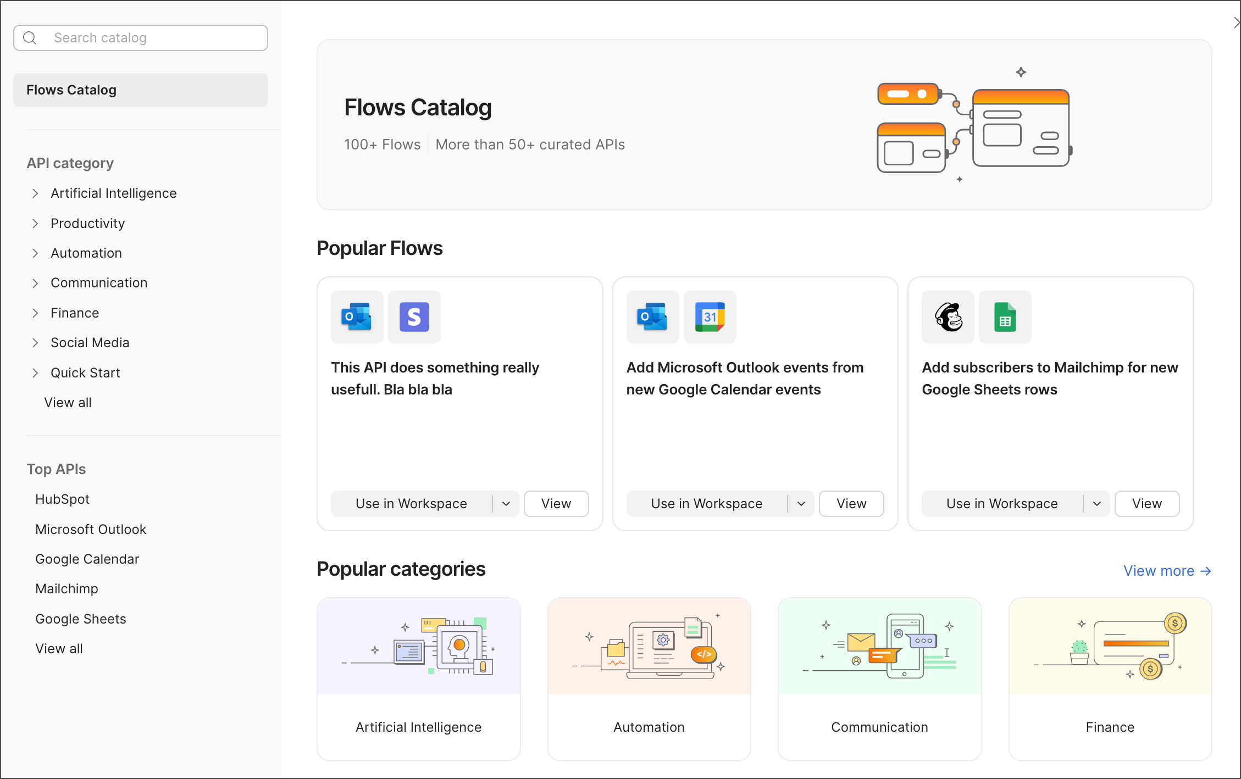Viewport: 1241px width, 779px height.
Task: Open Use in Workspace dropdown on Mailchimp card
Action: pyautogui.click(x=1097, y=504)
